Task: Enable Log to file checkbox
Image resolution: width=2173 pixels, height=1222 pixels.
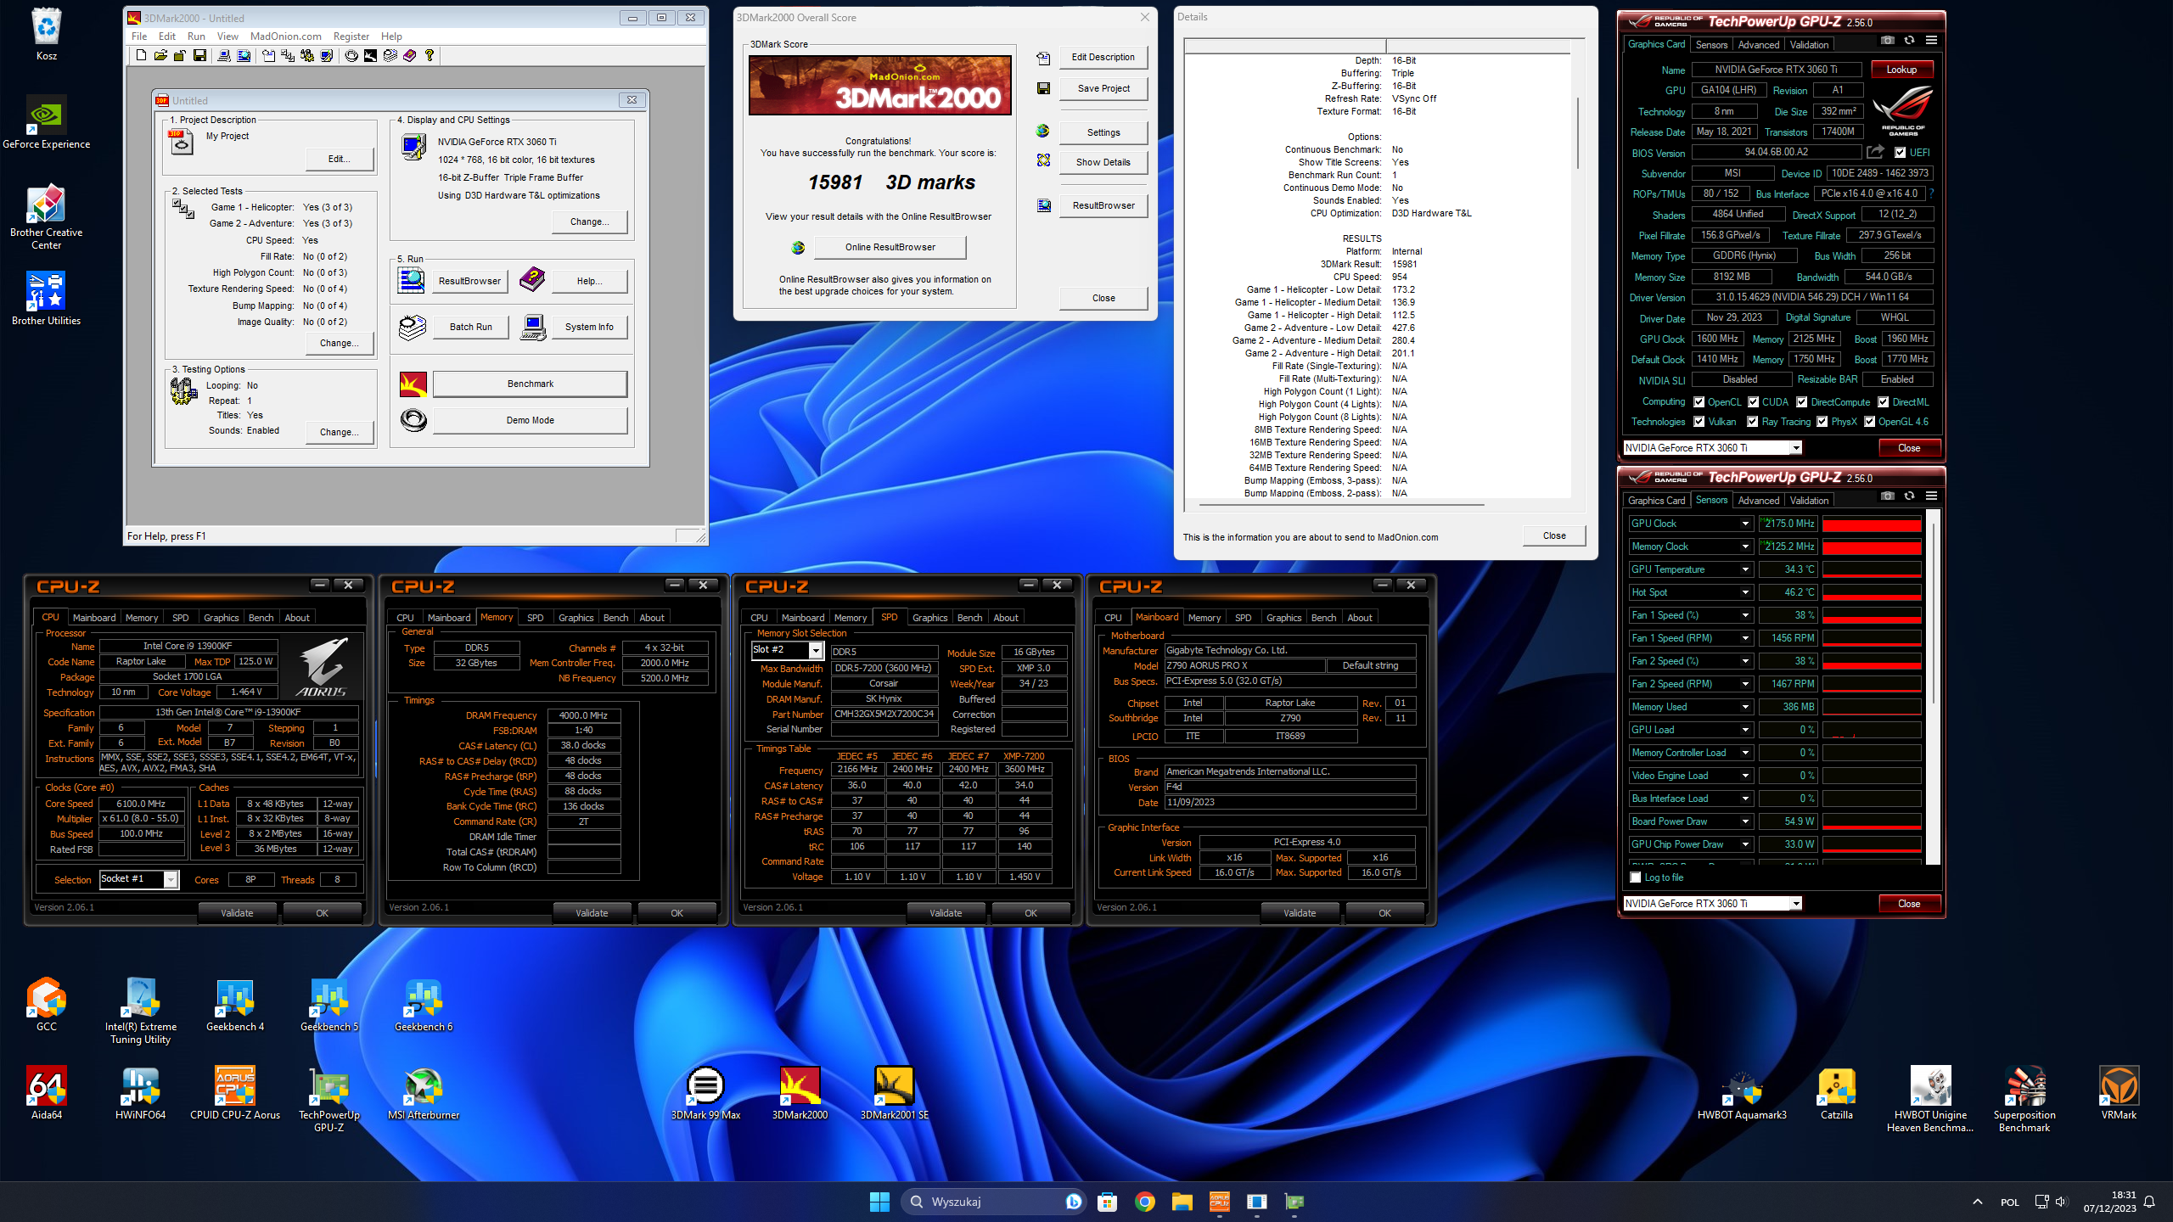Action: (x=1635, y=877)
